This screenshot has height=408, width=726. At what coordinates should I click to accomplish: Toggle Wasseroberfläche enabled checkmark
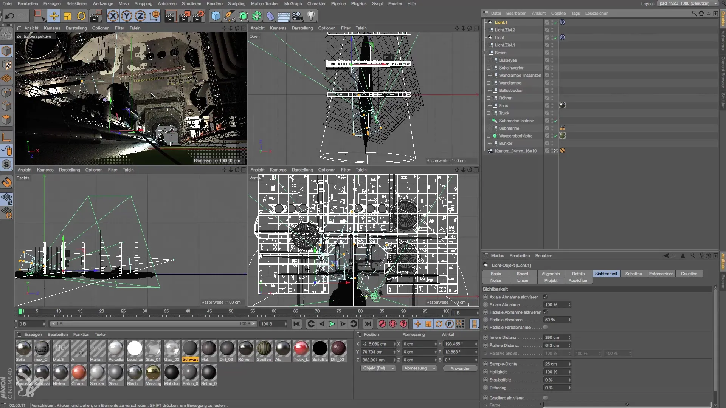coord(555,136)
